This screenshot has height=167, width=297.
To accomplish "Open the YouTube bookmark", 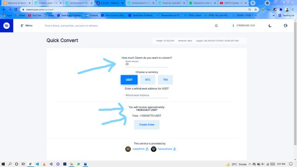I will 34,15.
